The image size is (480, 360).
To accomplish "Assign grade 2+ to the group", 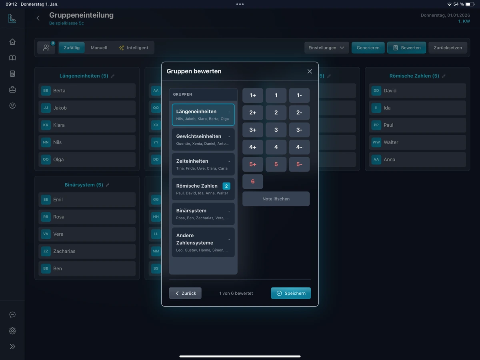I will tap(253, 113).
